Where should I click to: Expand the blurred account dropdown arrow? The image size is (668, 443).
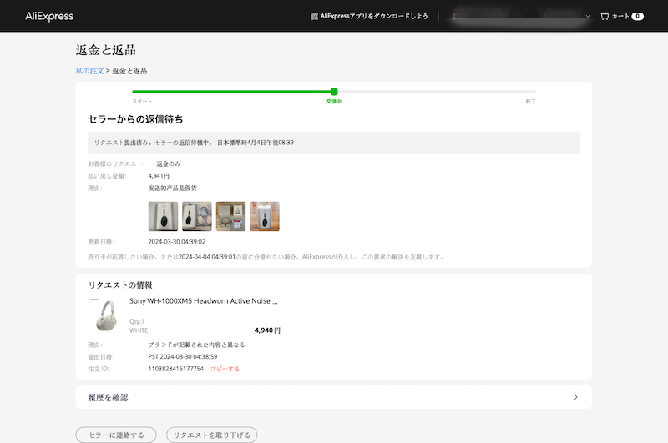click(x=588, y=16)
